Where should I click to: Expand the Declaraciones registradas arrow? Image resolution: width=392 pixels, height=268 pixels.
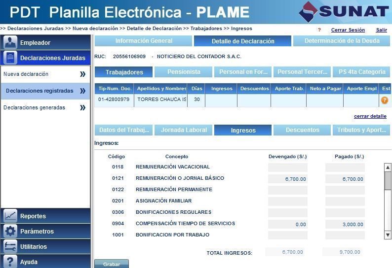click(83, 91)
